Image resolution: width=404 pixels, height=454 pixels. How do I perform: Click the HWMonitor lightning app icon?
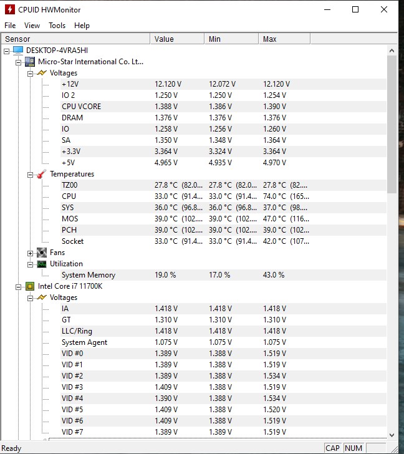coord(9,9)
